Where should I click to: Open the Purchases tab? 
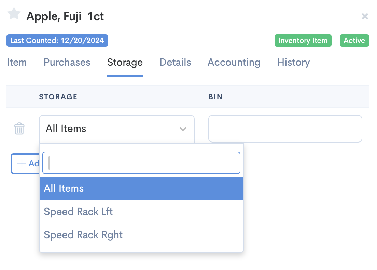click(x=67, y=62)
